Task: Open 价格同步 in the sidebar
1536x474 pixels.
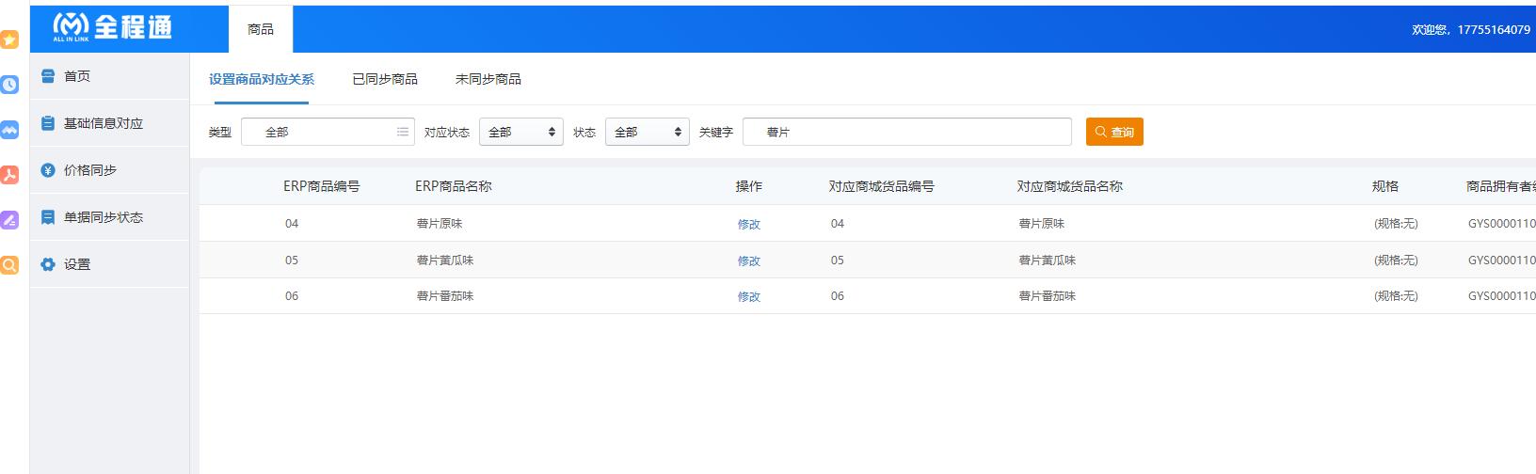Action: 109,170
